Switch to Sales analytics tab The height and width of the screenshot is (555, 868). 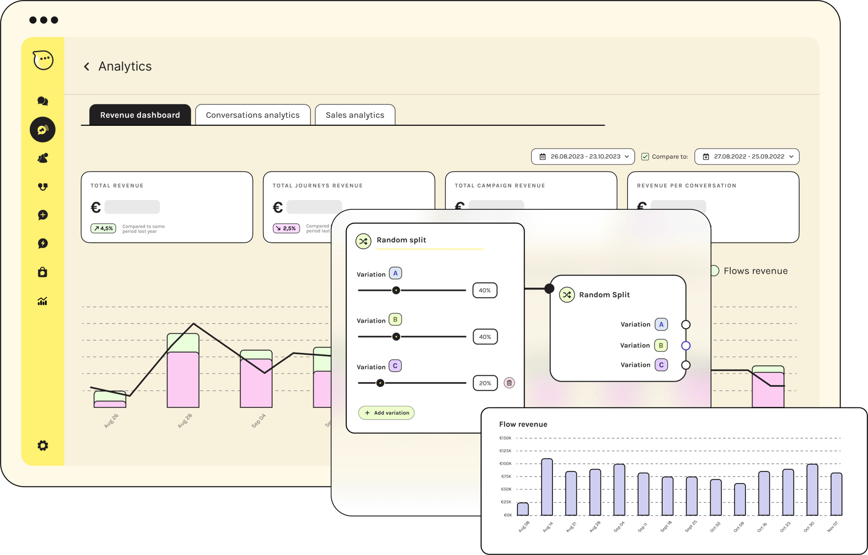pyautogui.click(x=355, y=115)
